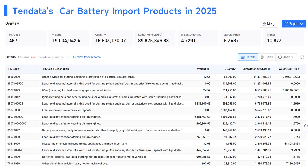Click weight value 1,750,361.79

click(x=202, y=137)
